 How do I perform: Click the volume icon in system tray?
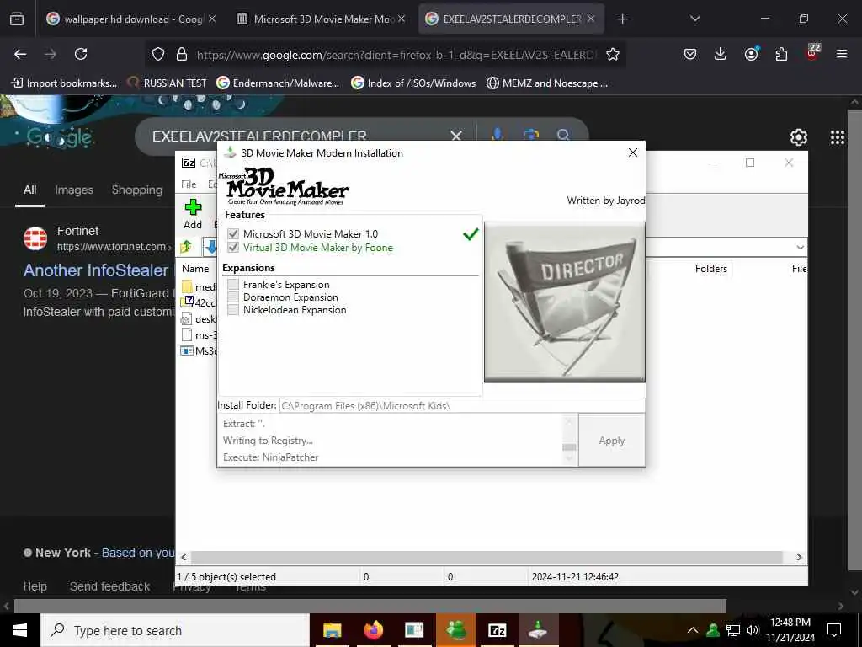(753, 630)
